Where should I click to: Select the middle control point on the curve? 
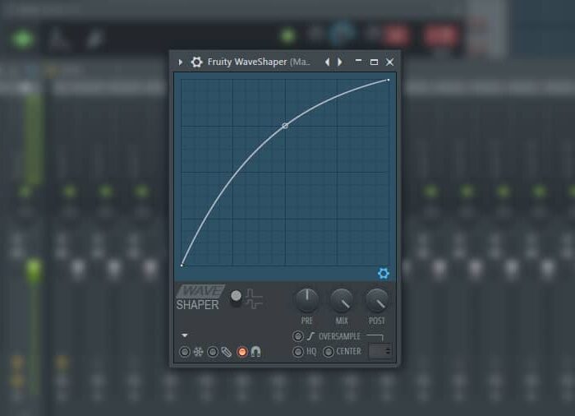pyautogui.click(x=285, y=126)
